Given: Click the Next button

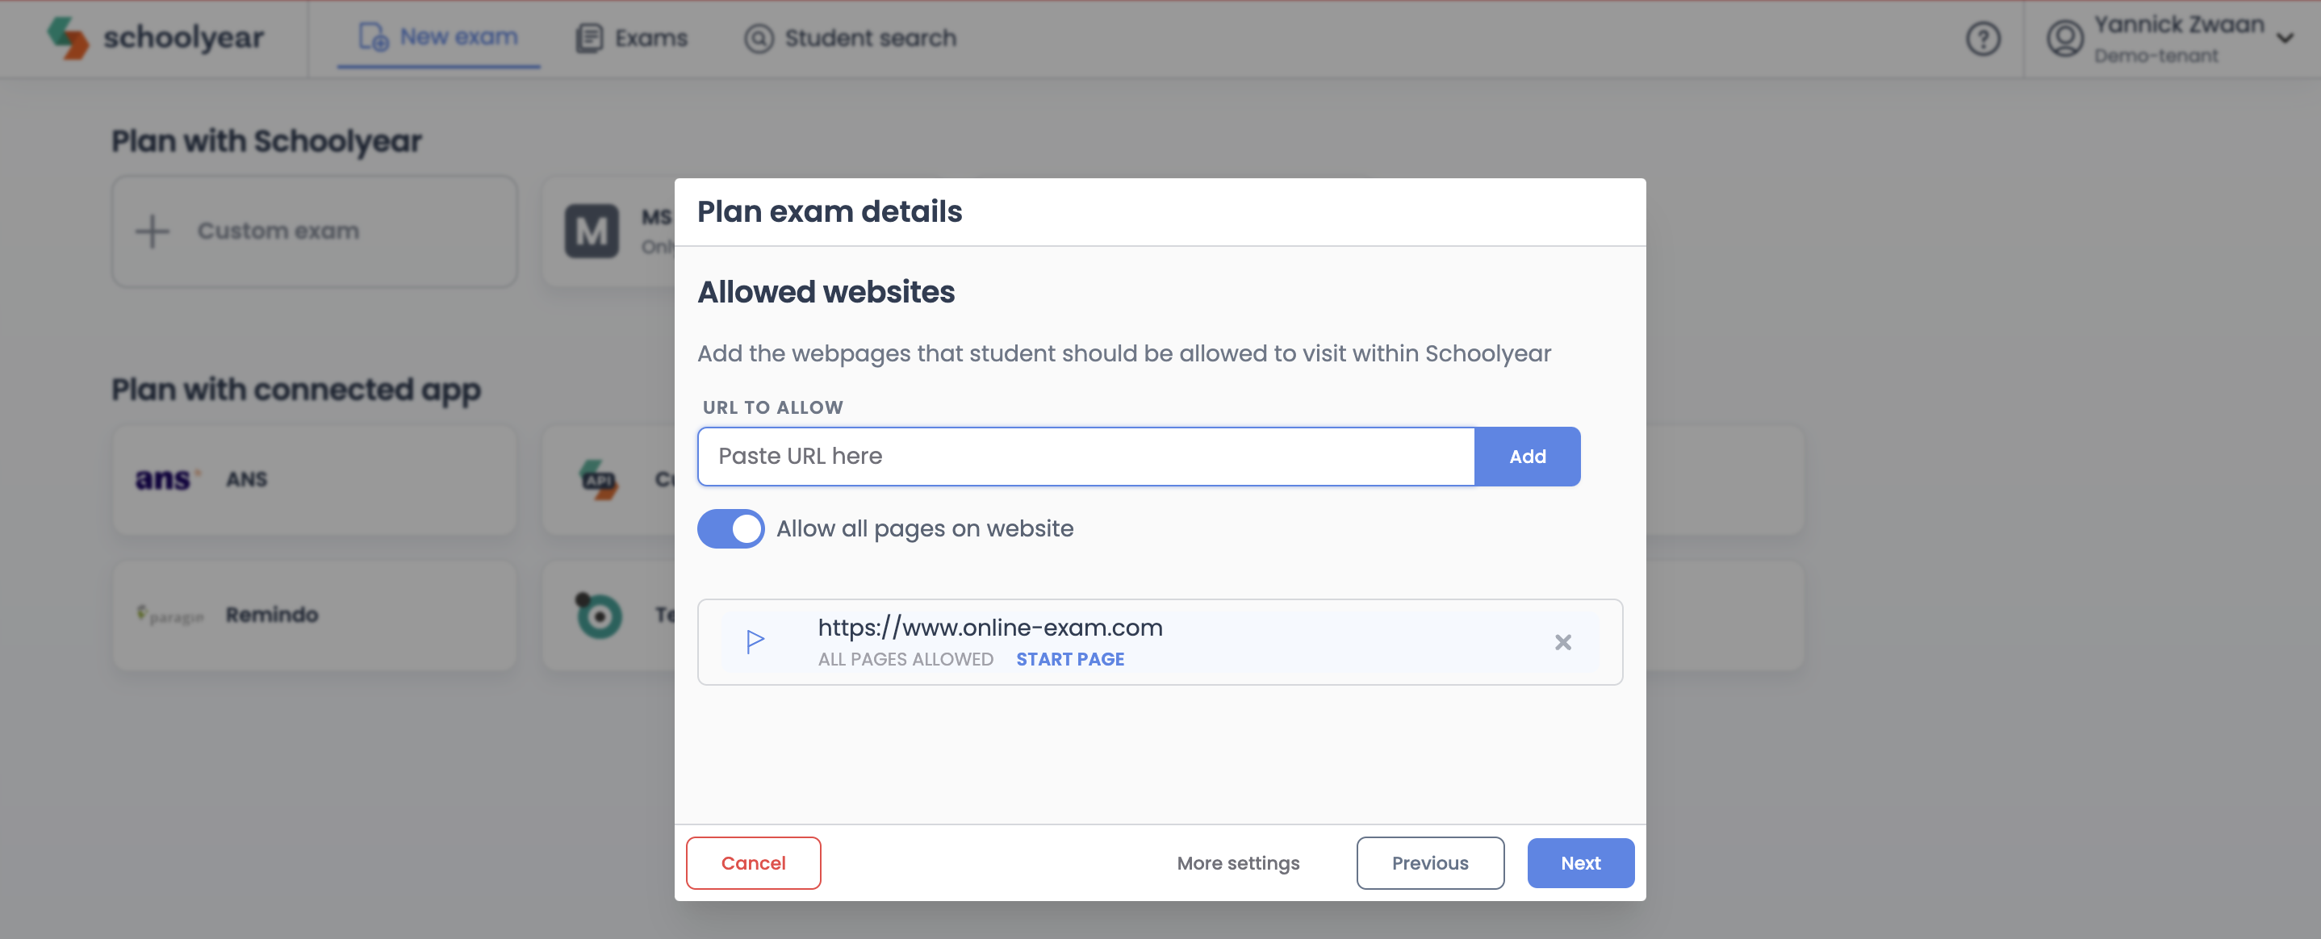Looking at the screenshot, I should tap(1579, 862).
